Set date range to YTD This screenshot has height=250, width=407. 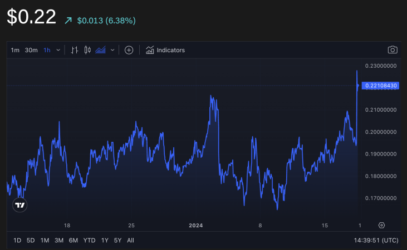(x=89, y=241)
